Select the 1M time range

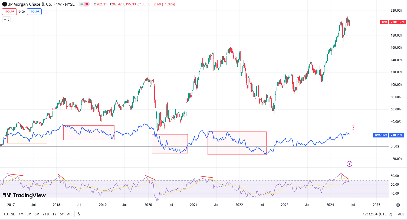21,214
